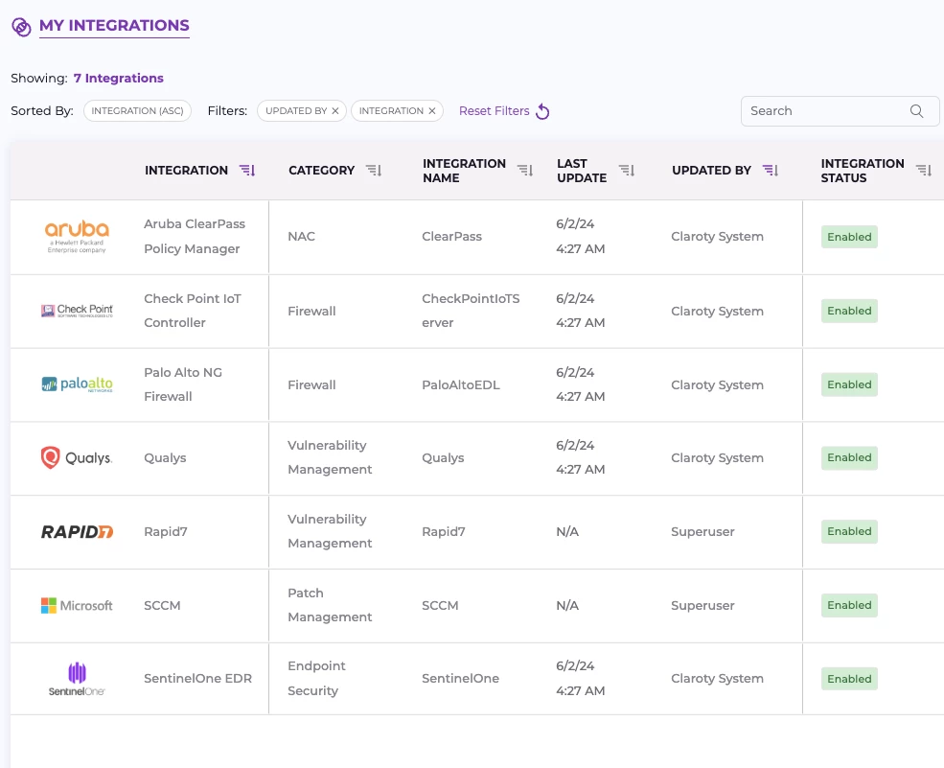Screen dimensions: 944x768
Task: Click the Reset Filters circular arrow icon
Action: tap(542, 112)
